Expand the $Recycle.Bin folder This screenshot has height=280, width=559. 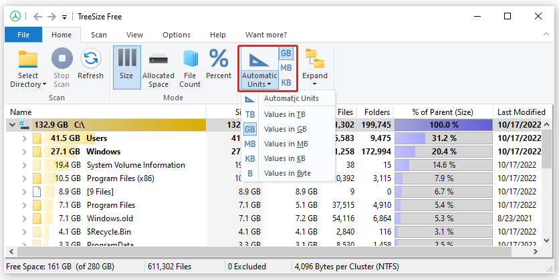point(24,232)
